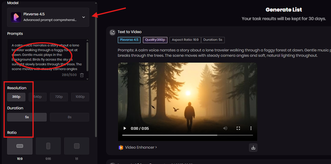Click the Generate List heading
The image size is (331, 164).
point(284,10)
